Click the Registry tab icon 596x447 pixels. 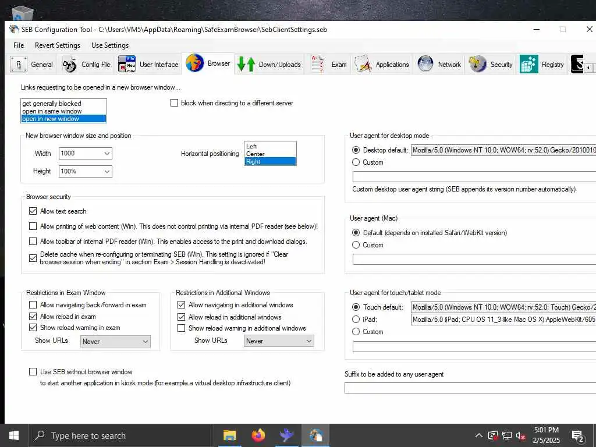pos(528,64)
